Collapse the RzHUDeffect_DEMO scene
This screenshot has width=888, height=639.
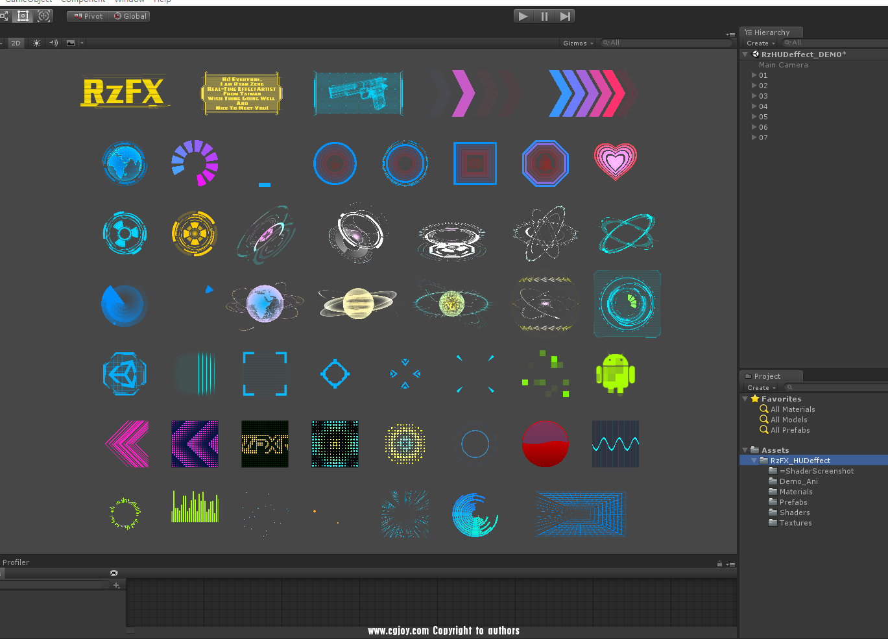coord(745,54)
